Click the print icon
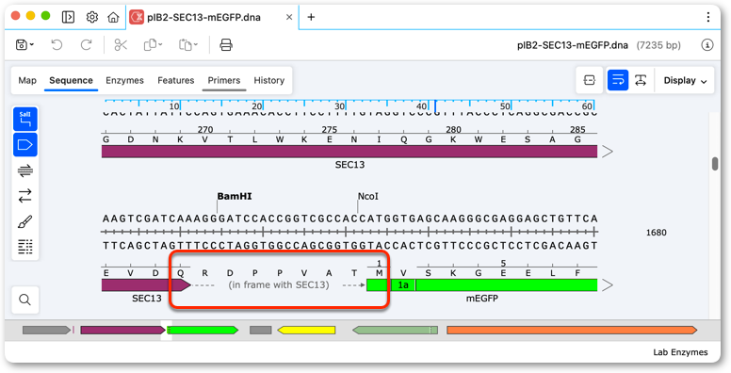Image resolution: width=731 pixels, height=373 pixels. click(x=226, y=45)
